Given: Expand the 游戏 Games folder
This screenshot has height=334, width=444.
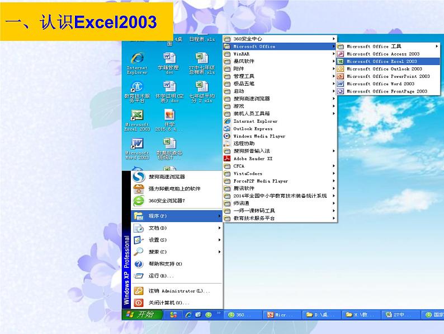Looking at the screenshot, I should pyautogui.click(x=280, y=106).
